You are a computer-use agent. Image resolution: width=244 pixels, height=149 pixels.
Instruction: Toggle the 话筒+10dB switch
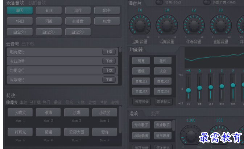point(159,2)
